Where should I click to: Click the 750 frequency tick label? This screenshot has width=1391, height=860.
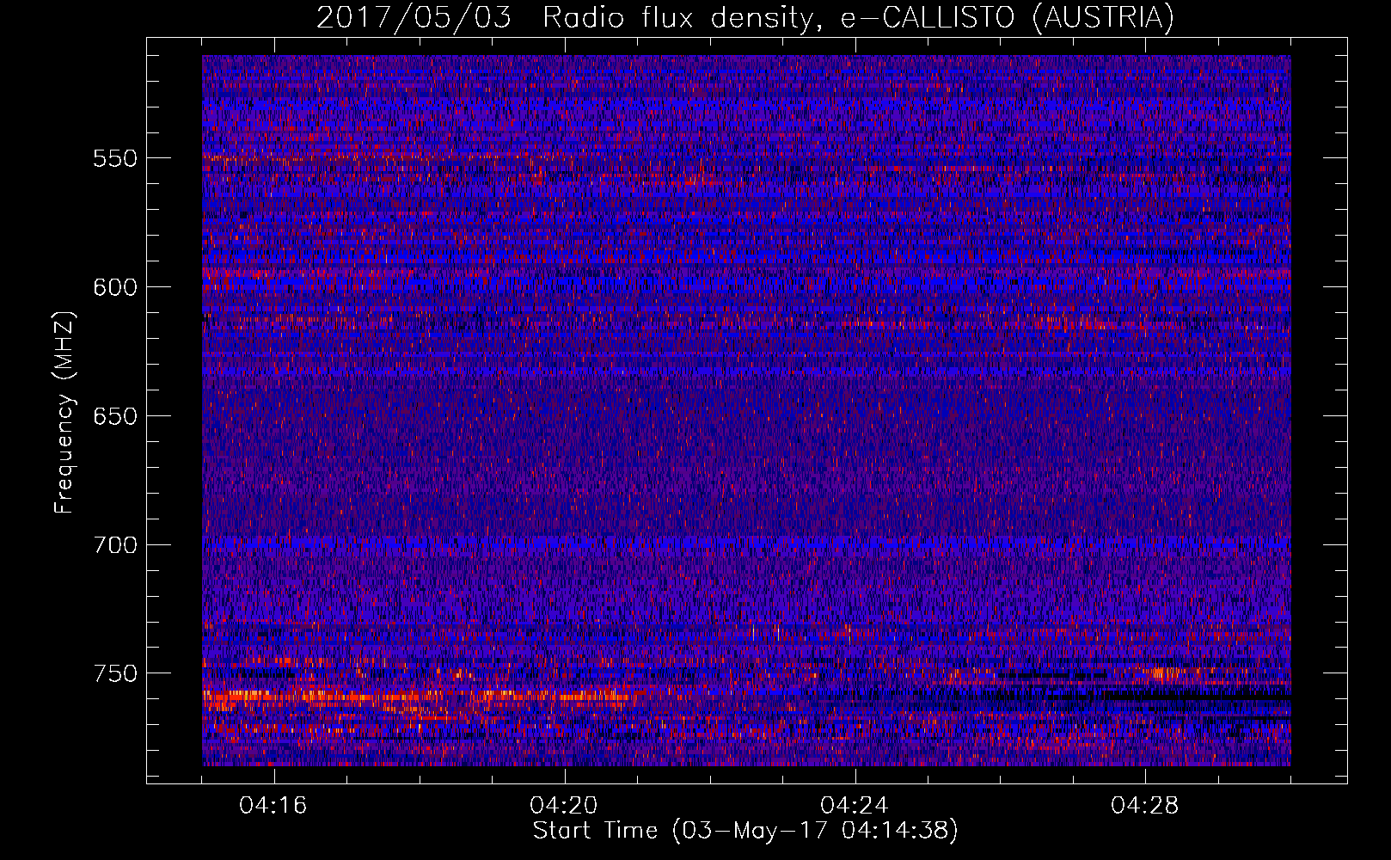click(x=115, y=673)
